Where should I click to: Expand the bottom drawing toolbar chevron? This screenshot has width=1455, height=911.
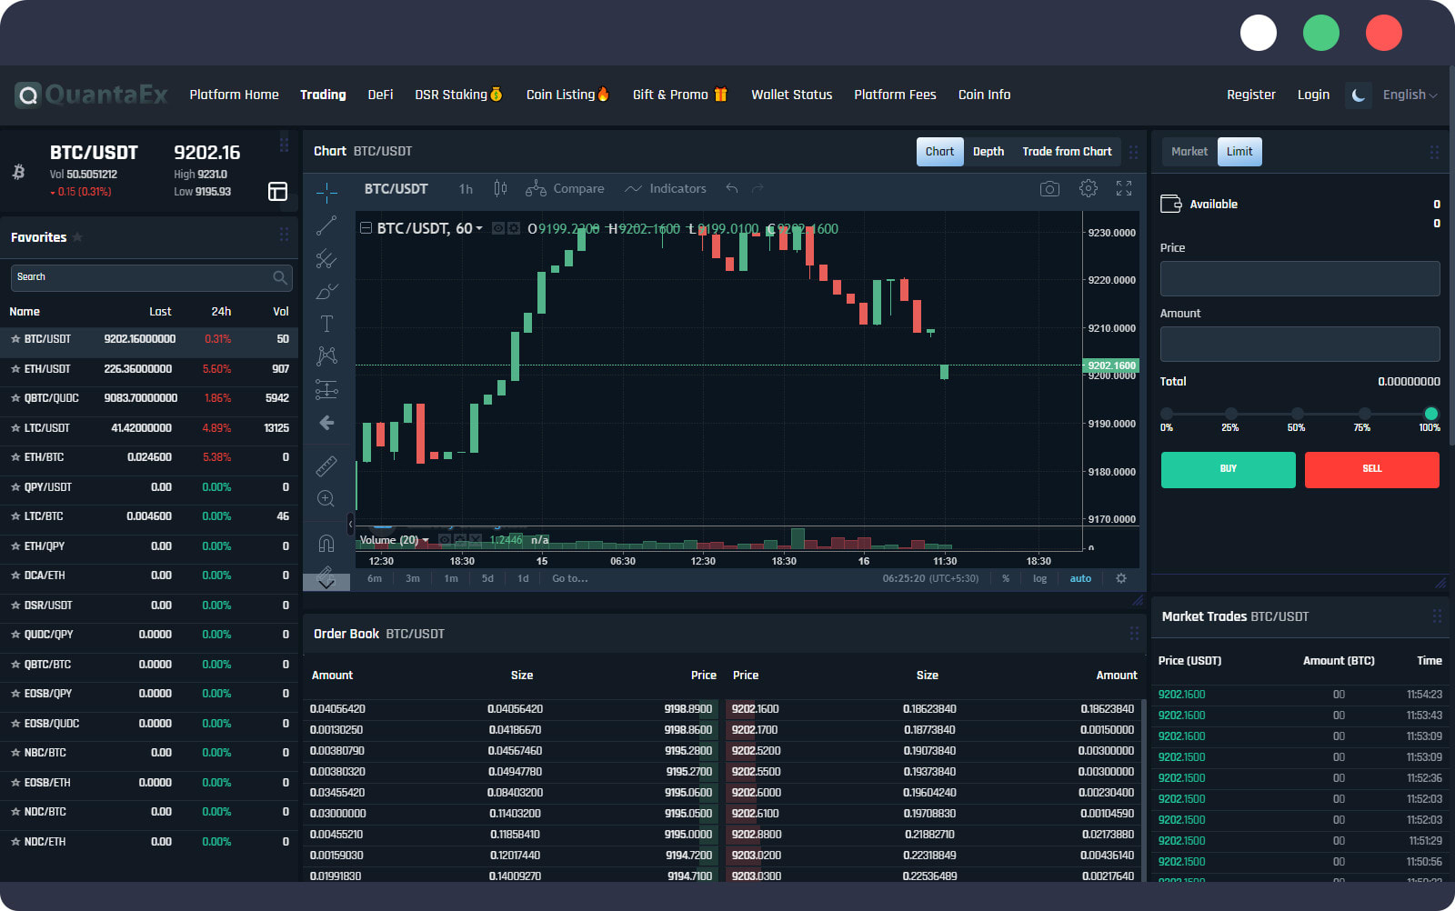tap(326, 583)
